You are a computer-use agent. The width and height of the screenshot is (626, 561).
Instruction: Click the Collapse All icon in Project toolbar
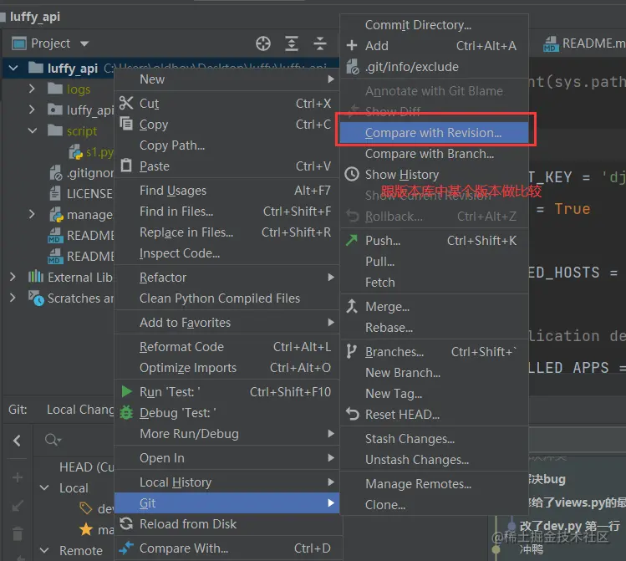point(320,43)
